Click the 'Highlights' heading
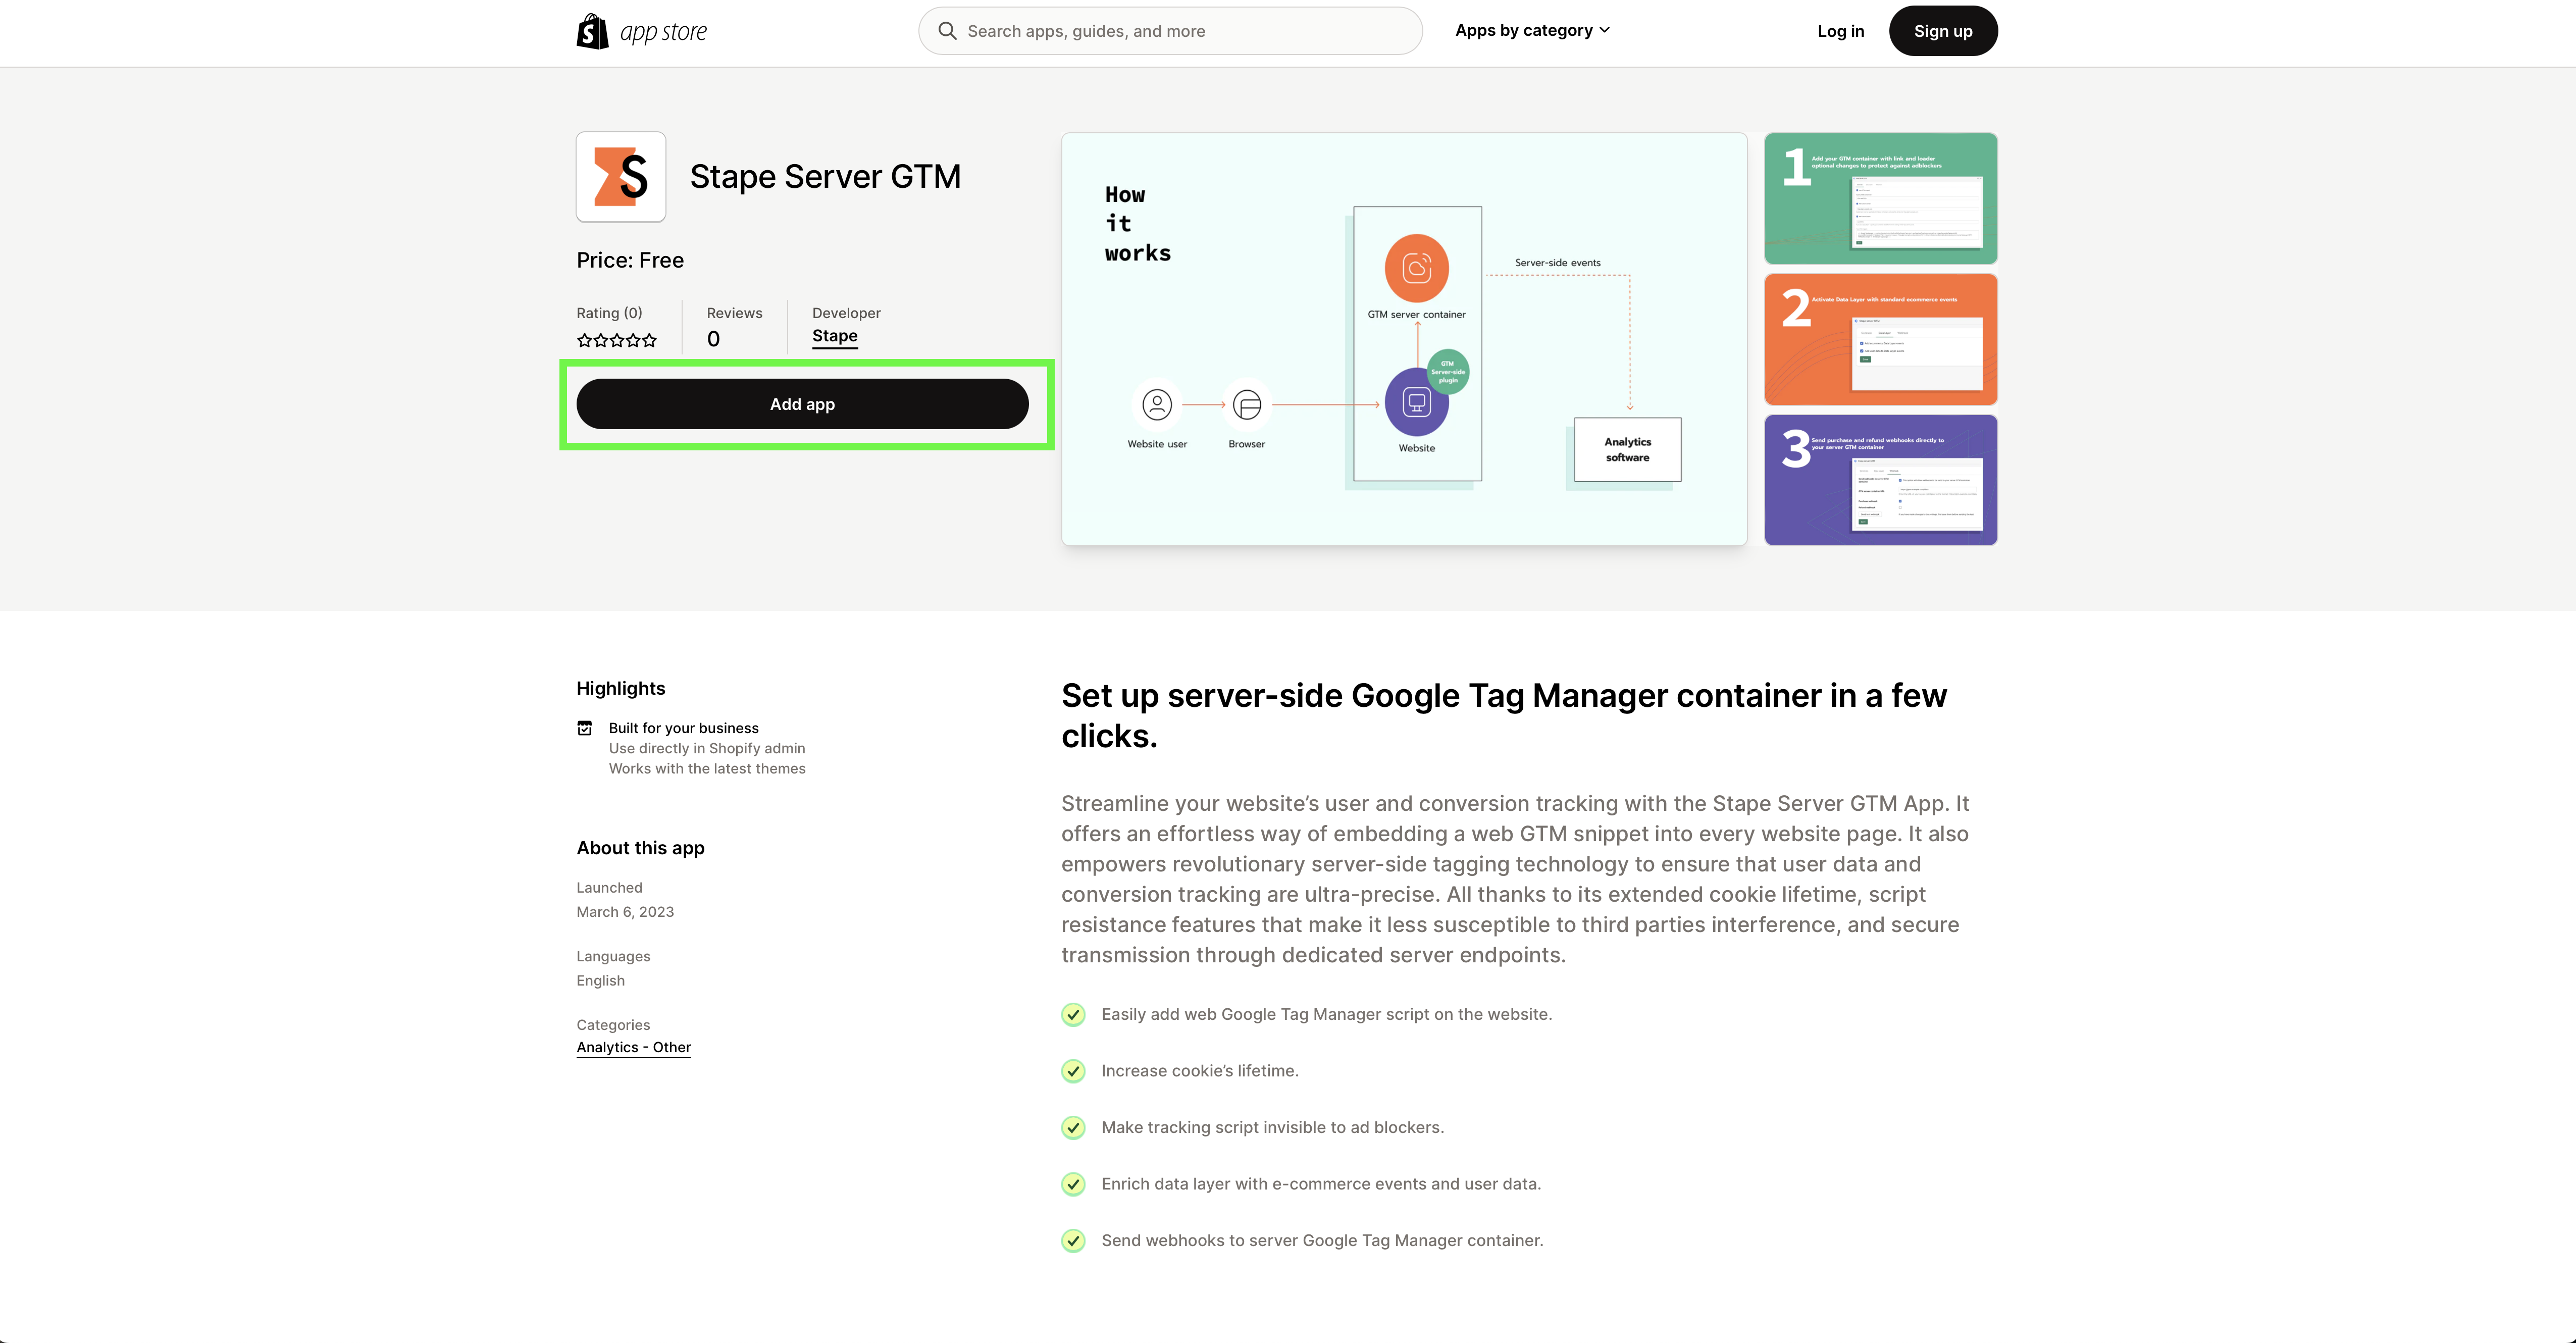The image size is (2576, 1343). pos(620,688)
